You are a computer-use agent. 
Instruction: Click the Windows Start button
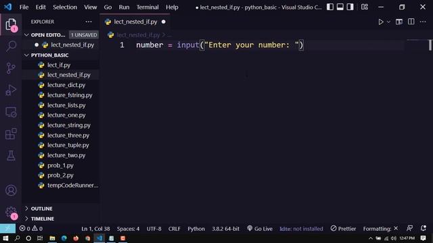coord(5,238)
